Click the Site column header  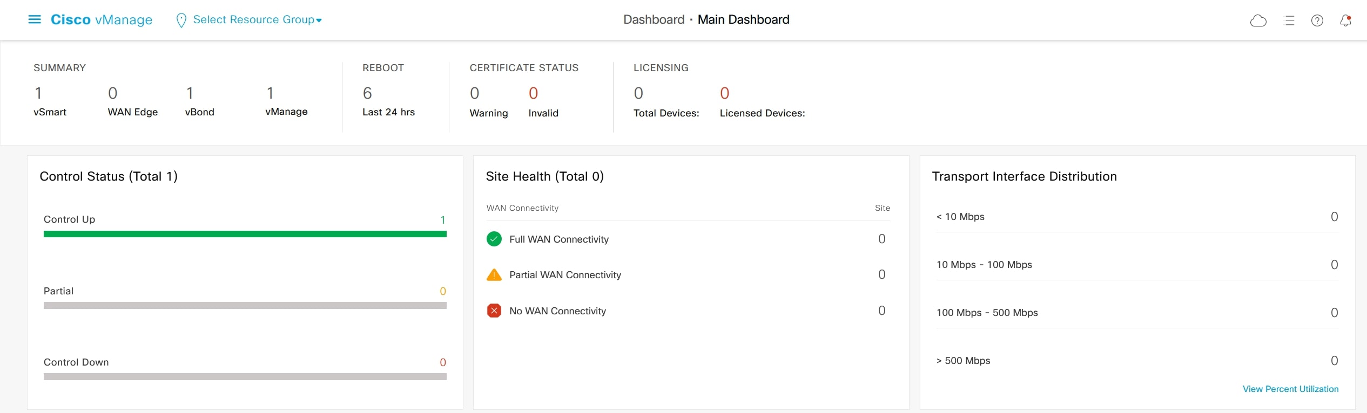[x=882, y=208]
